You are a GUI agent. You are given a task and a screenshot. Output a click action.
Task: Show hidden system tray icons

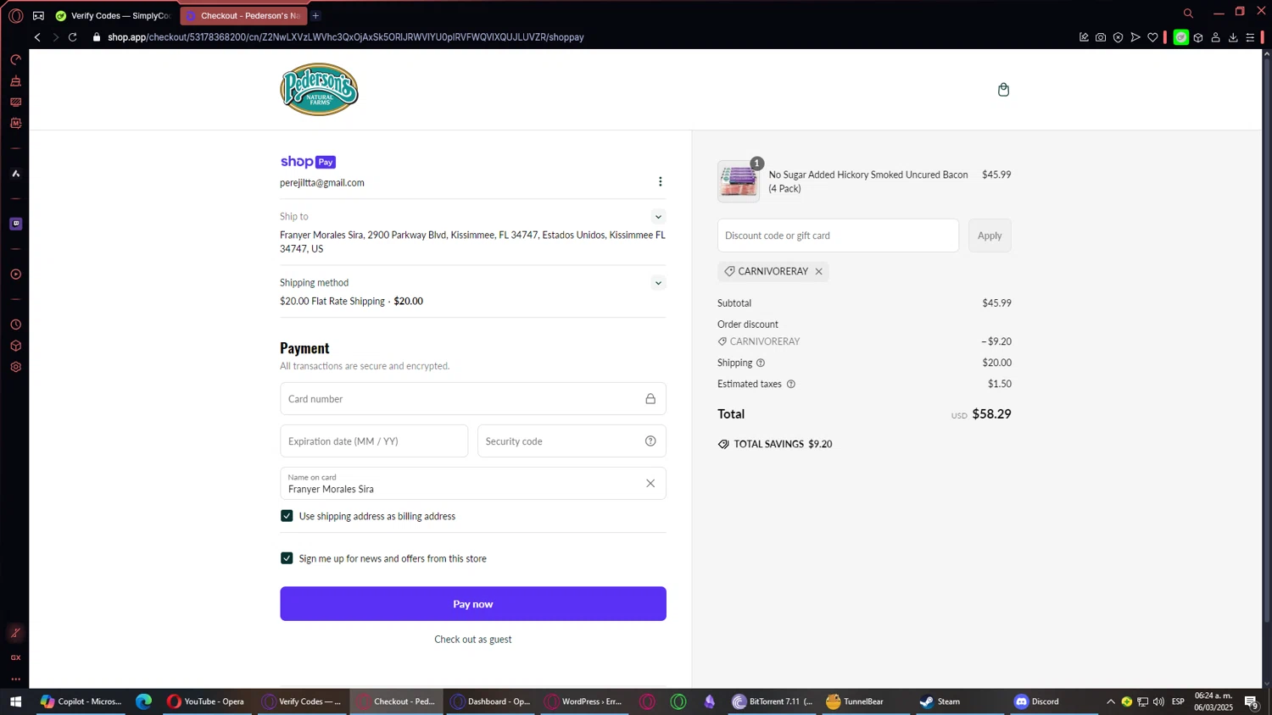click(1110, 701)
